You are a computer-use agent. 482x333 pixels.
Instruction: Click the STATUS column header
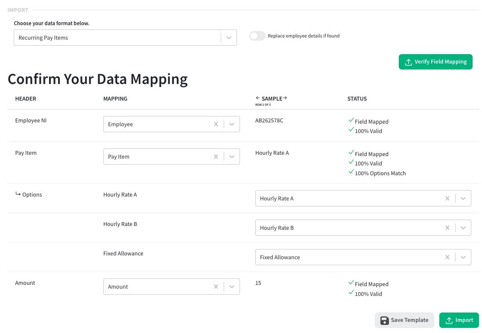(x=357, y=99)
